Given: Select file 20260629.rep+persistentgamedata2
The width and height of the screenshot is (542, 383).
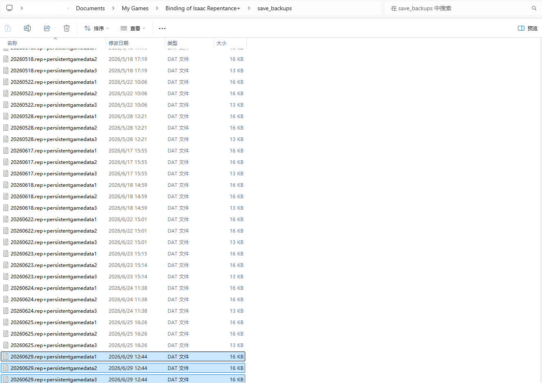Looking at the screenshot, I should coord(123,368).
